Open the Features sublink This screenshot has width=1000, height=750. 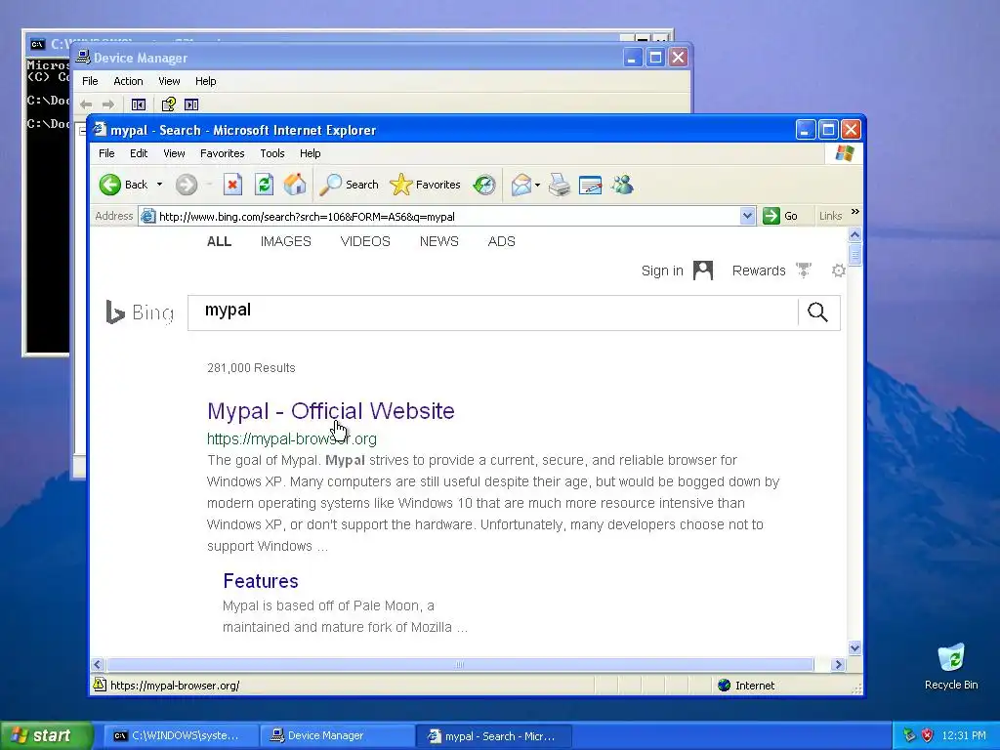(260, 581)
